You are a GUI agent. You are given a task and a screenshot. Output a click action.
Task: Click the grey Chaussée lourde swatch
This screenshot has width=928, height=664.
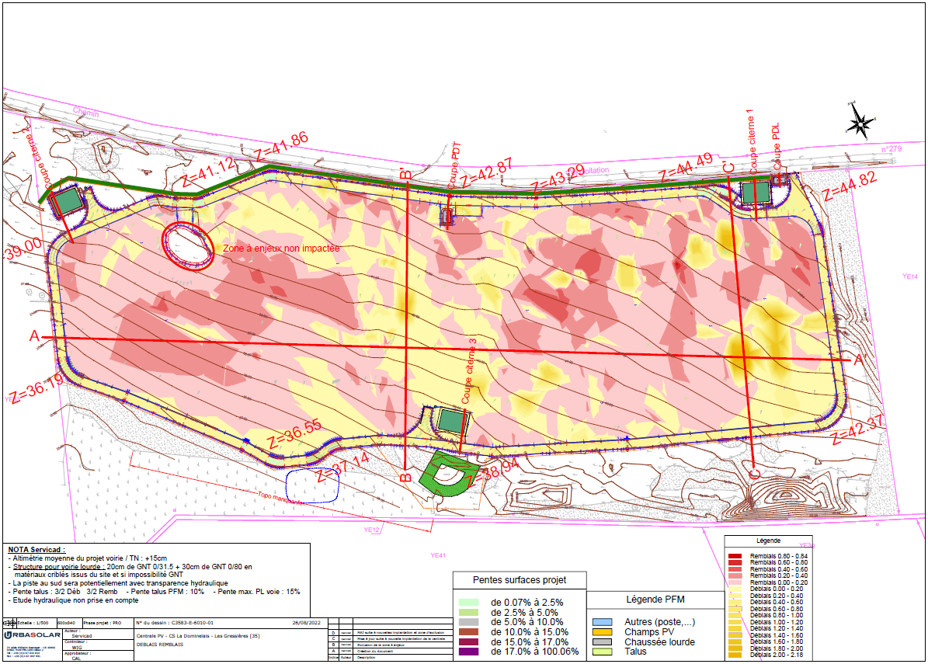(602, 642)
